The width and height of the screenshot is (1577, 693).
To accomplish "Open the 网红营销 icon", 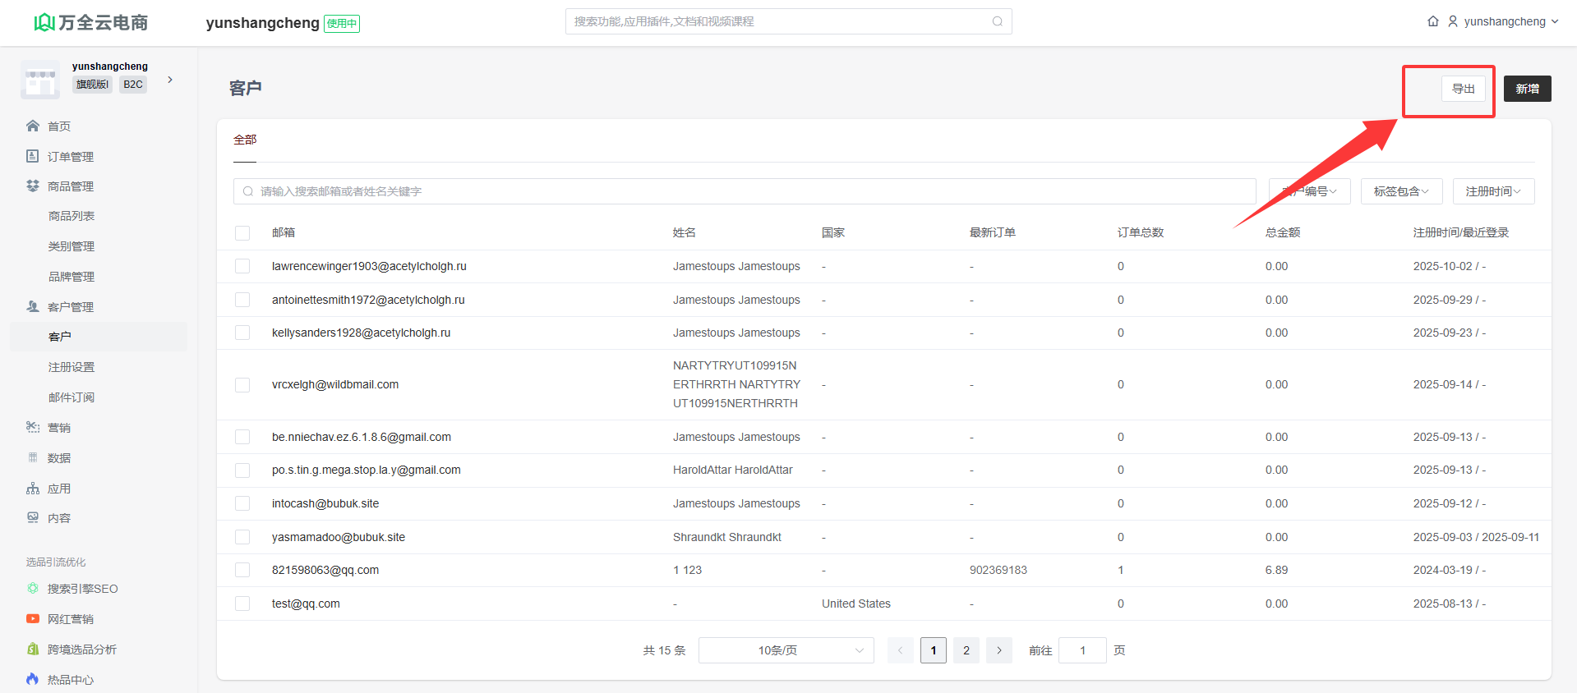I will (33, 619).
